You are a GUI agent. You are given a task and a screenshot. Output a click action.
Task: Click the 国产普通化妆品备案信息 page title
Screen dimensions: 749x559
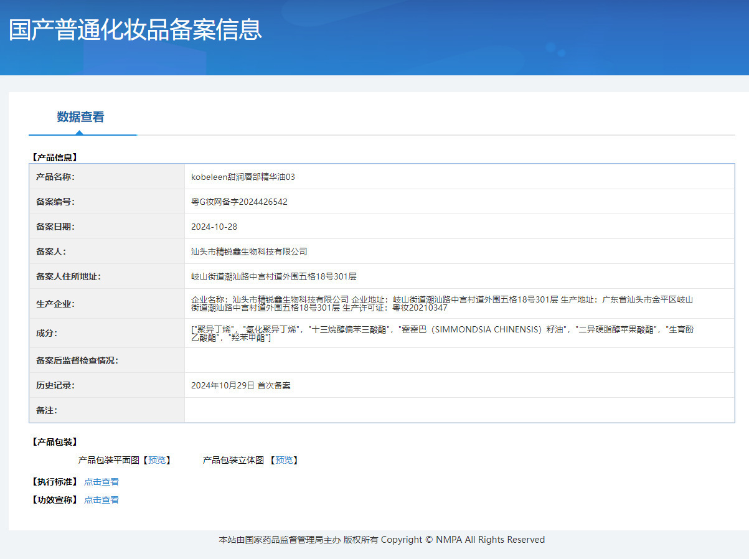pyautogui.click(x=135, y=30)
